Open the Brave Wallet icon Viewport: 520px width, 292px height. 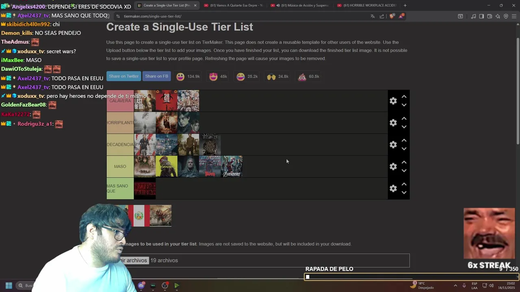tap(490, 16)
